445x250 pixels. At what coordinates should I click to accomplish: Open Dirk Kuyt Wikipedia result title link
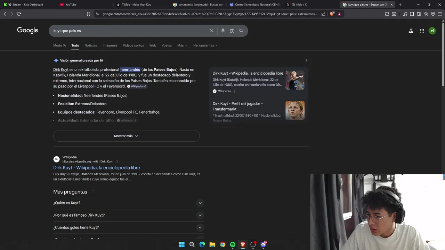point(97,168)
